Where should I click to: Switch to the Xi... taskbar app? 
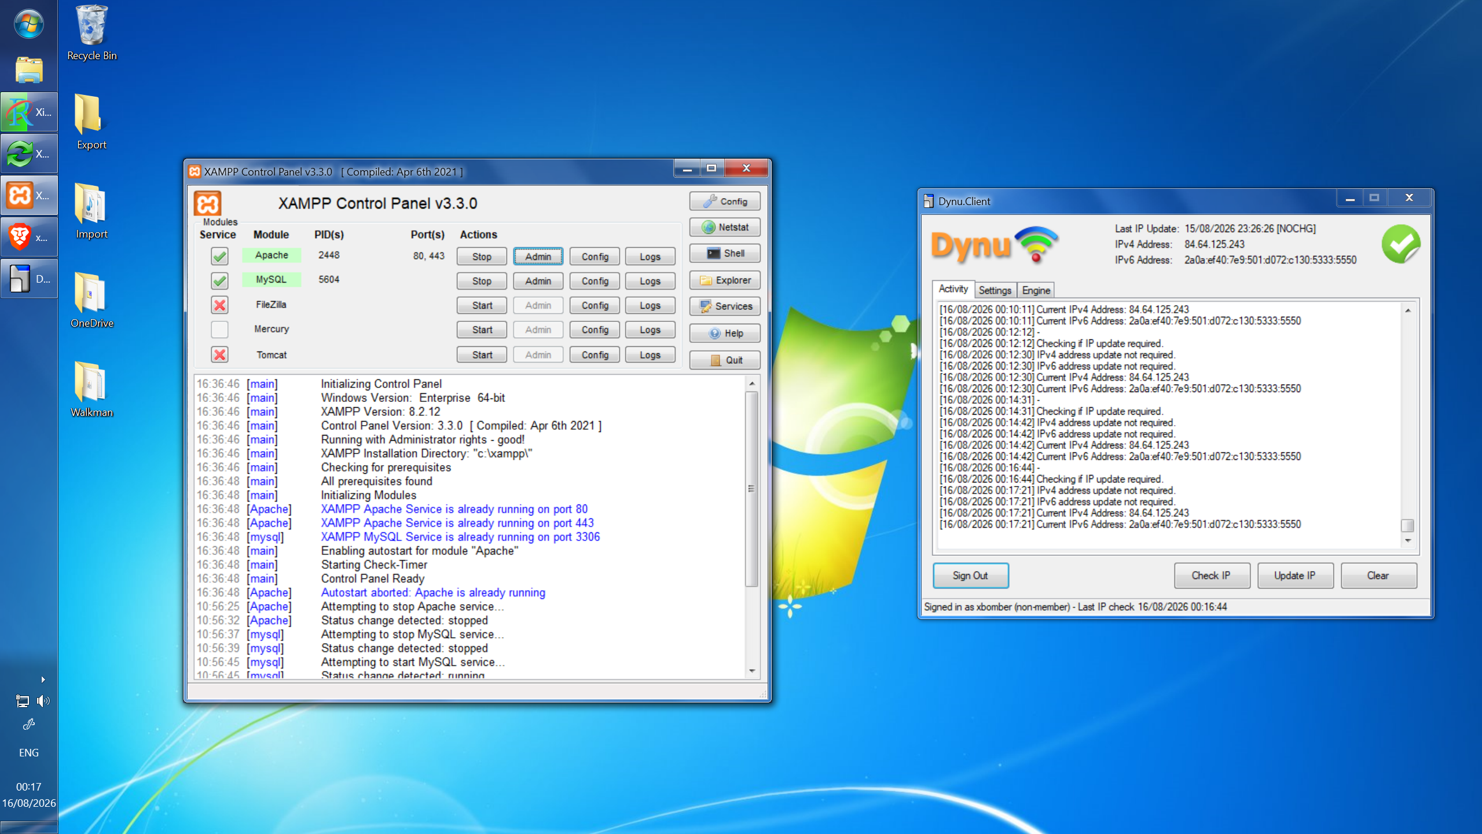click(29, 112)
